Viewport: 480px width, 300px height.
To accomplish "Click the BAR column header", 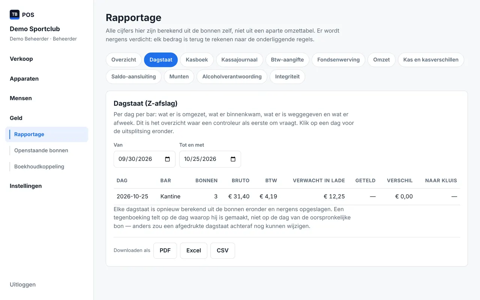I will [165, 180].
